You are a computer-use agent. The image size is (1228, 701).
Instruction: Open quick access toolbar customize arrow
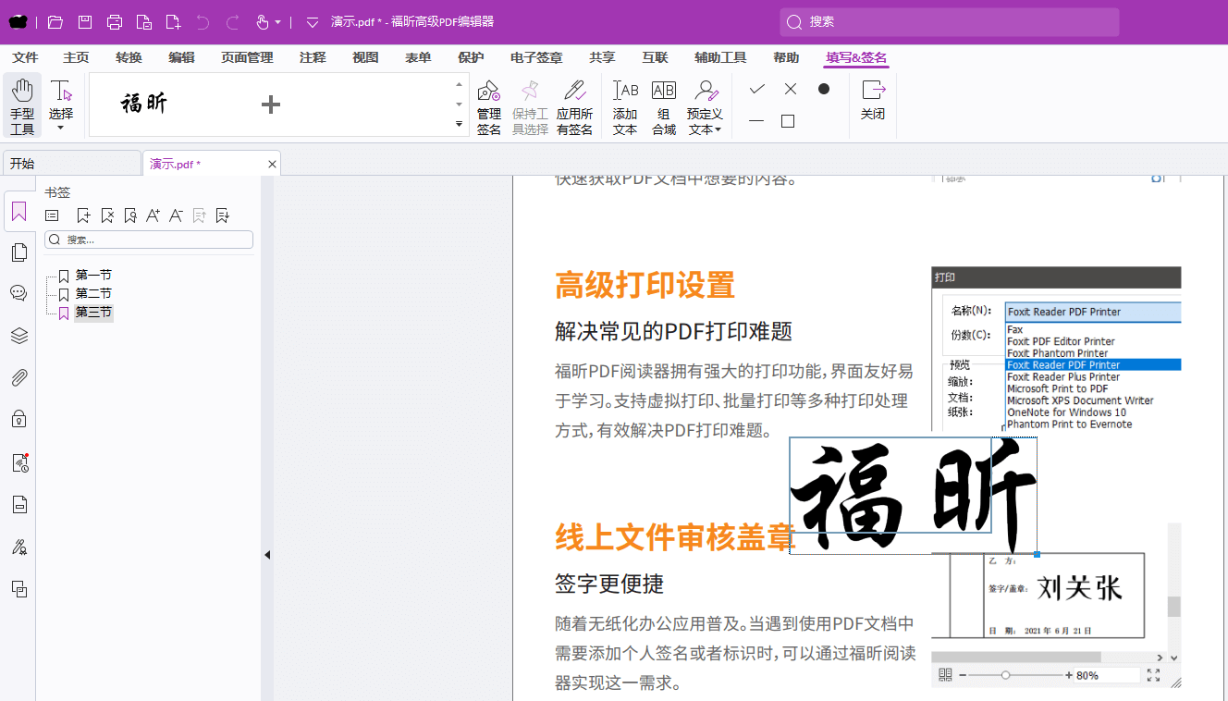313,22
